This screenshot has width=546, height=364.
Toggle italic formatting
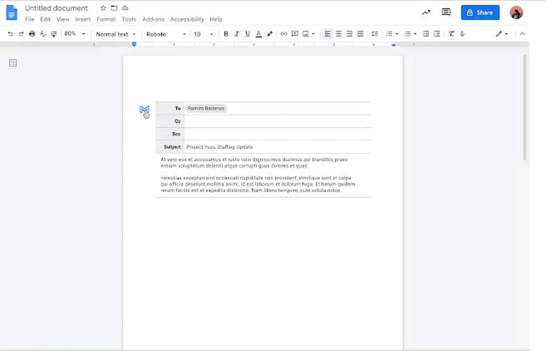coord(237,34)
